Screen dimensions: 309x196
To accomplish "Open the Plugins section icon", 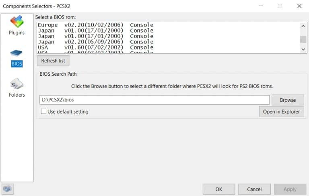I will coord(17,21).
